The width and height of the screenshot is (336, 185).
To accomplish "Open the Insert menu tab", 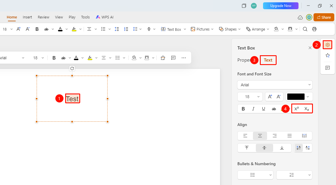I will click(27, 17).
